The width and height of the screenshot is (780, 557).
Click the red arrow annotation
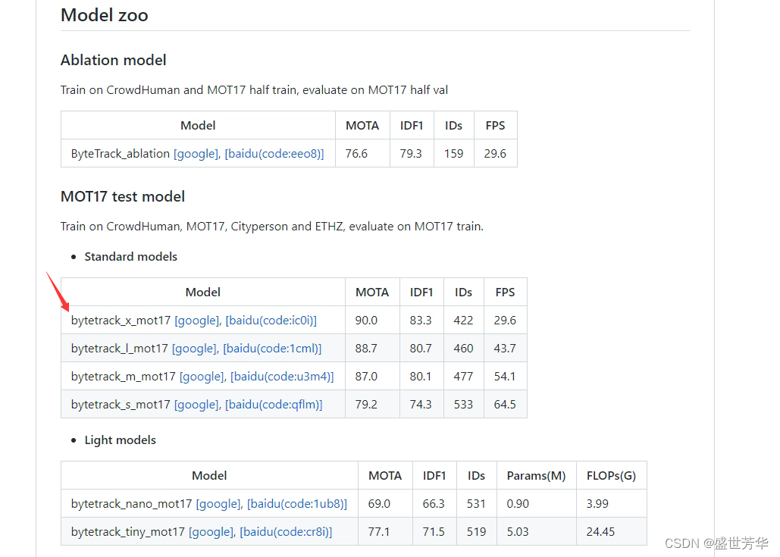tap(58, 292)
